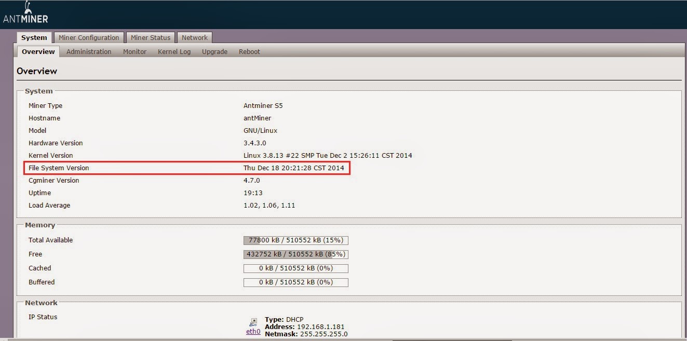
Task: Open the Network tab
Action: click(x=195, y=37)
